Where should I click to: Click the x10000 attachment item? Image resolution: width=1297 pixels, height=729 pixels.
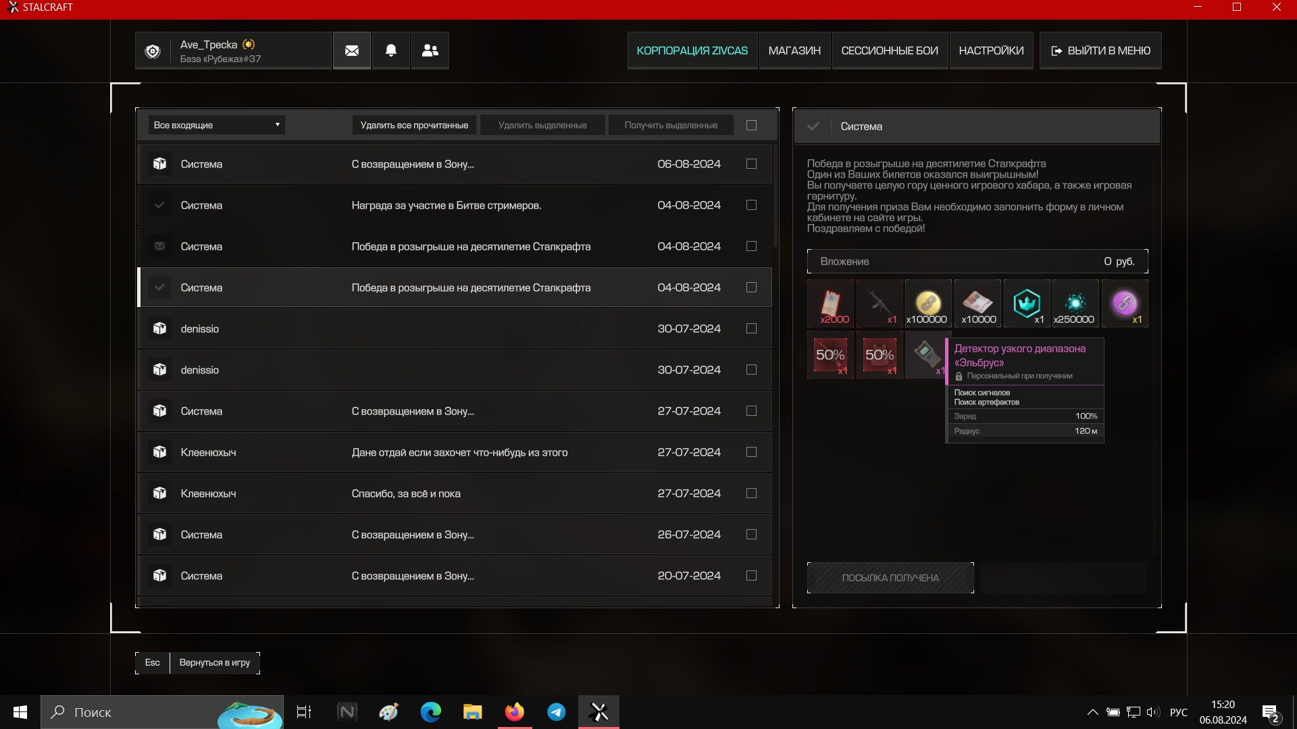(x=977, y=303)
